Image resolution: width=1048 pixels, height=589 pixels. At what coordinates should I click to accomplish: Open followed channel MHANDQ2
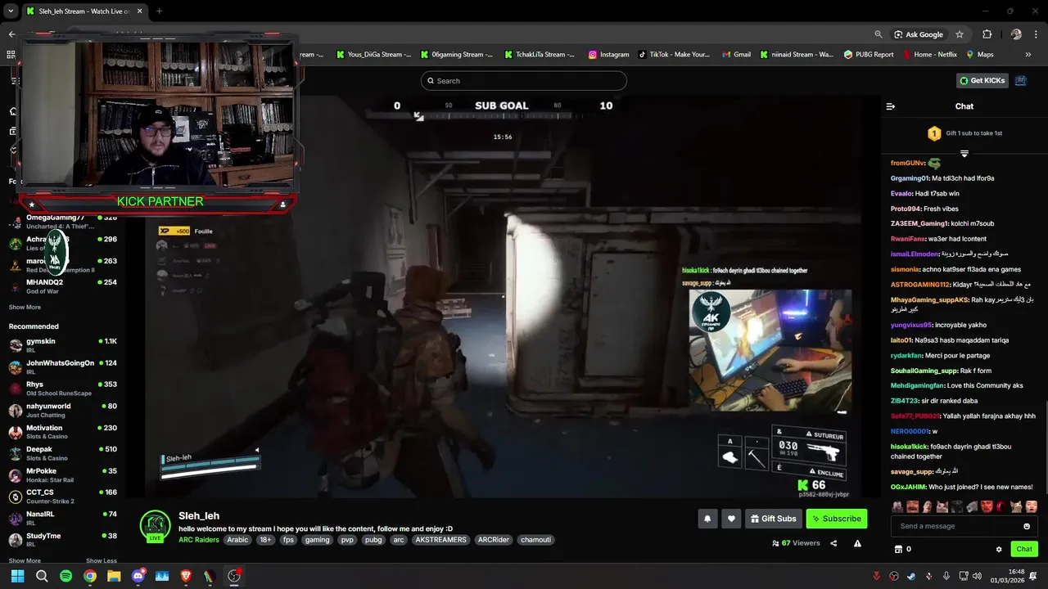(x=63, y=286)
